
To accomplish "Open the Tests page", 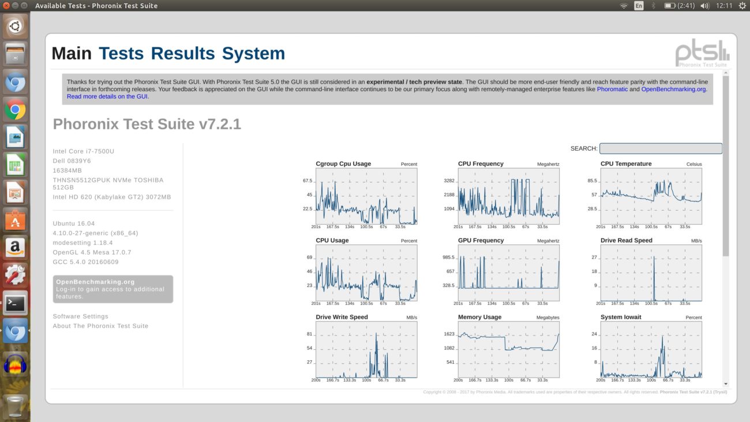I will click(121, 53).
